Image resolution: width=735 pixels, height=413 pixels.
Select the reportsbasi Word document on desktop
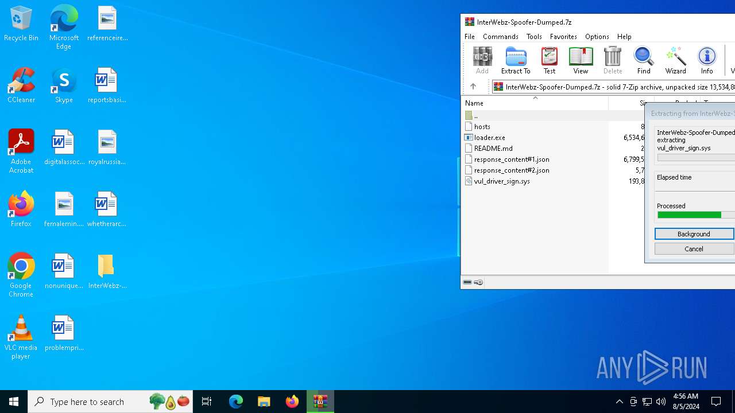click(107, 85)
